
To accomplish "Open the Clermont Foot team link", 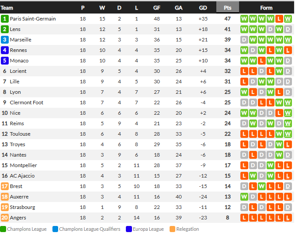I will pos(27,103).
